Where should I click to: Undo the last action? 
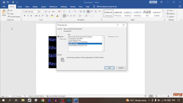coord(8,2)
